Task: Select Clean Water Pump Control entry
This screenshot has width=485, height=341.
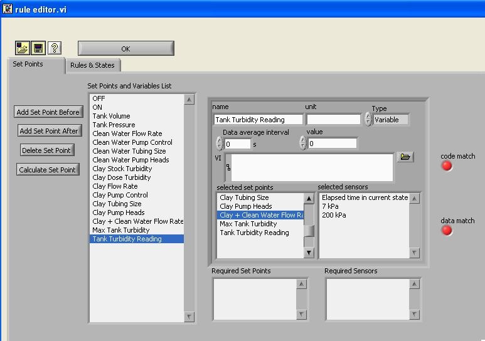Action: click(136, 142)
